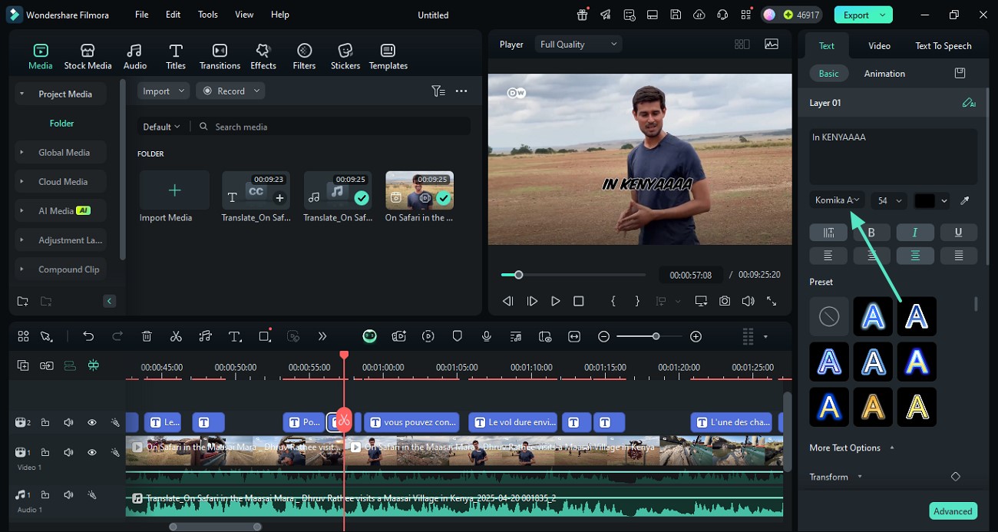Click the media filter icon
The height and width of the screenshot is (532, 998).
(x=438, y=91)
